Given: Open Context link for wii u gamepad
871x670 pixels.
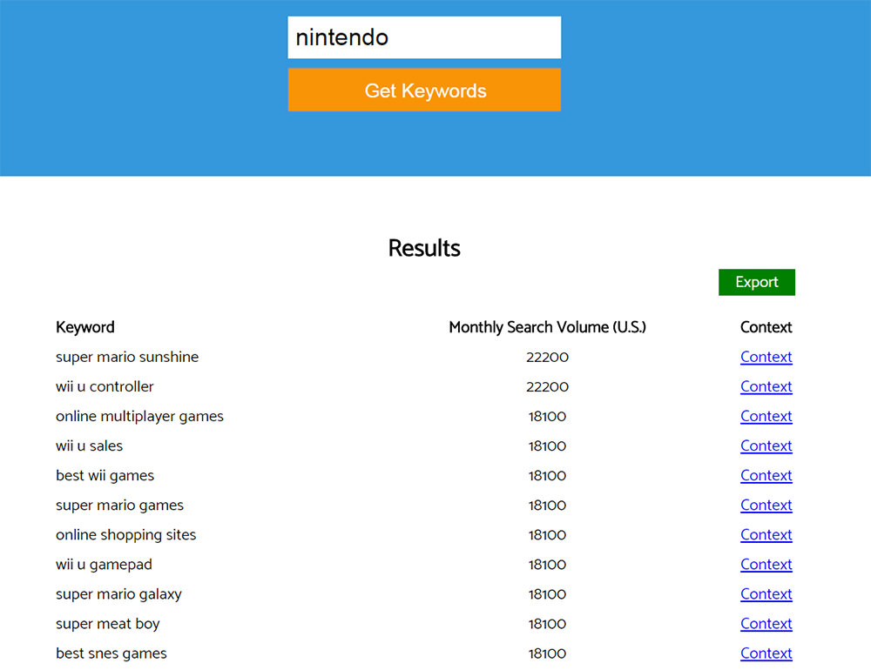Looking at the screenshot, I should click(766, 565).
